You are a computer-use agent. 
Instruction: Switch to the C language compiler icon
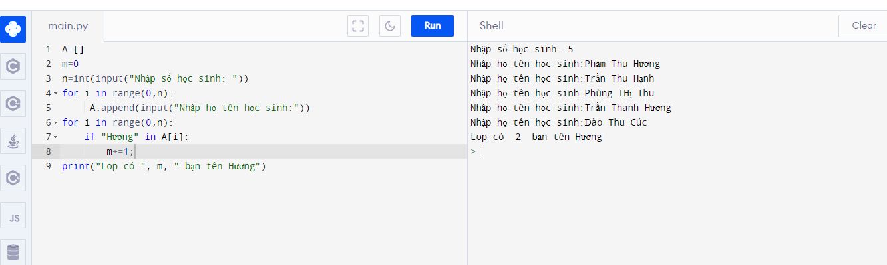[13, 66]
